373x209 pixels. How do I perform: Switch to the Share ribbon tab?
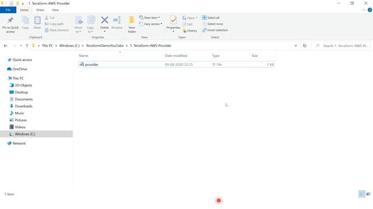(40, 10)
